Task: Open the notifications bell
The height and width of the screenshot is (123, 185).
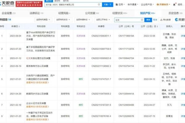Action: (174, 5)
